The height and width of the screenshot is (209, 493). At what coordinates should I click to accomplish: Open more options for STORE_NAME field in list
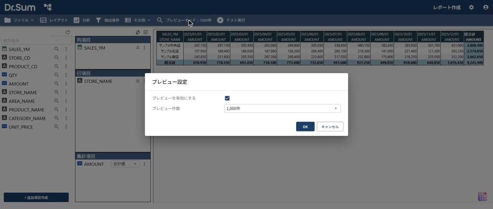[66, 92]
